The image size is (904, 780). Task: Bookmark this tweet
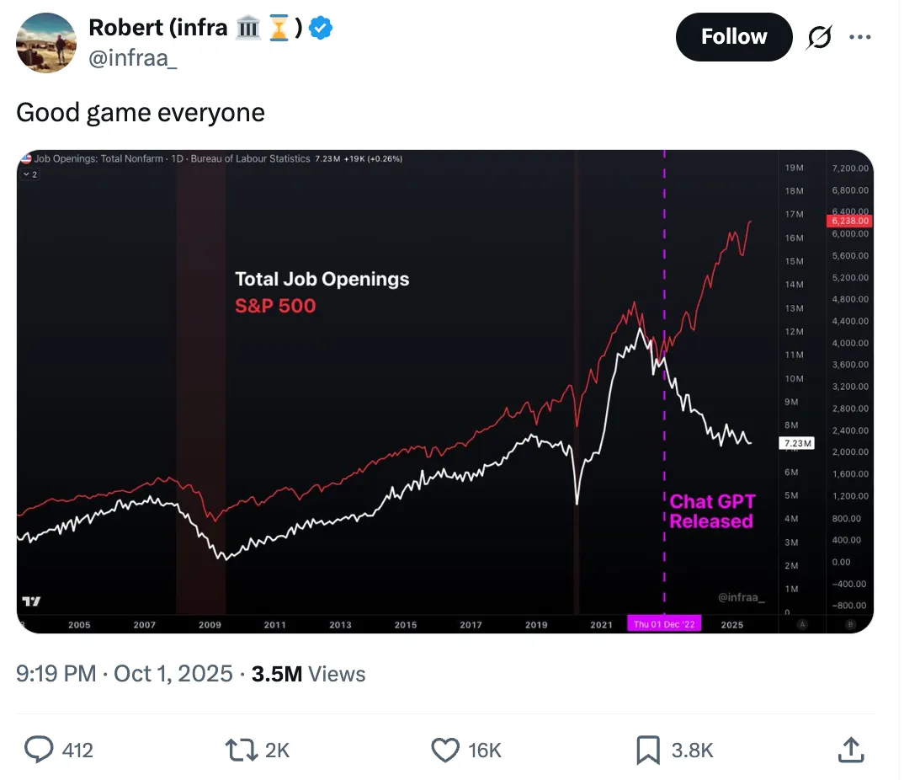pos(647,750)
